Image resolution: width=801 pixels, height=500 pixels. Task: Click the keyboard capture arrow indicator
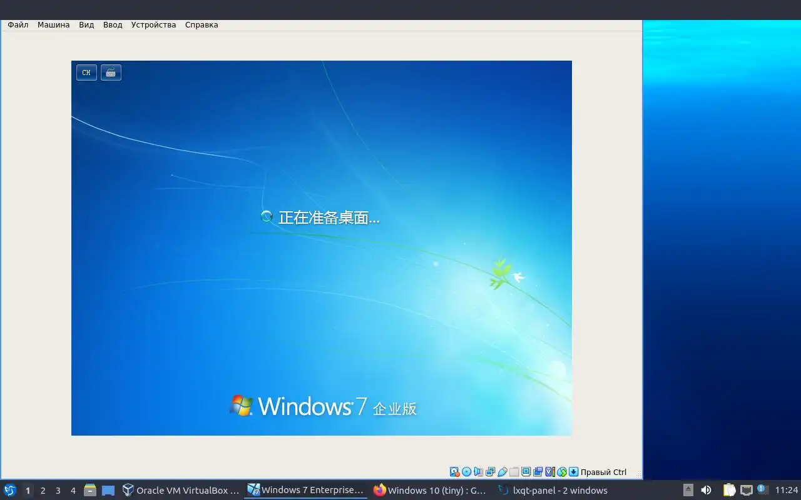(573, 472)
